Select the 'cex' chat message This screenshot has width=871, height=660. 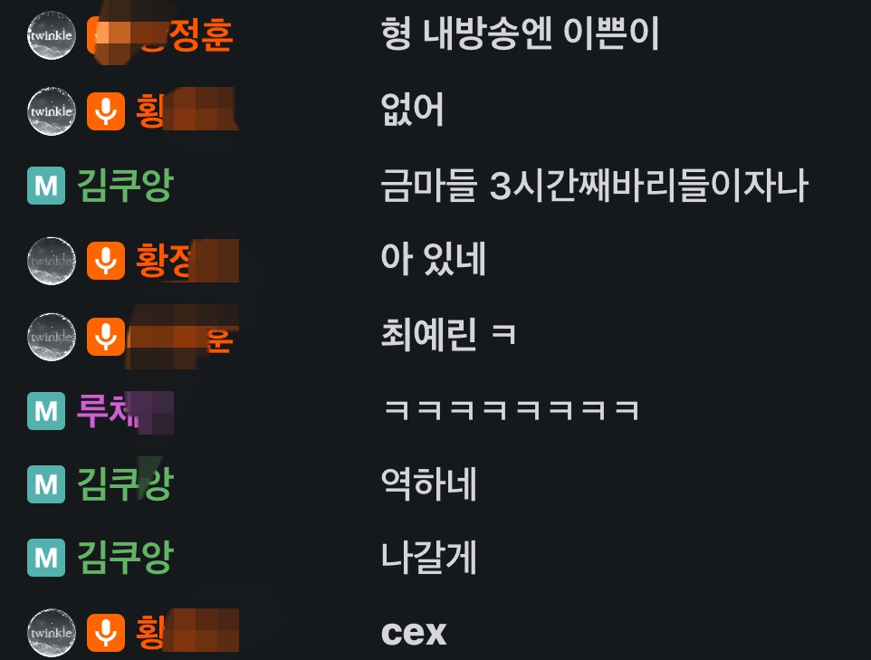tap(414, 634)
